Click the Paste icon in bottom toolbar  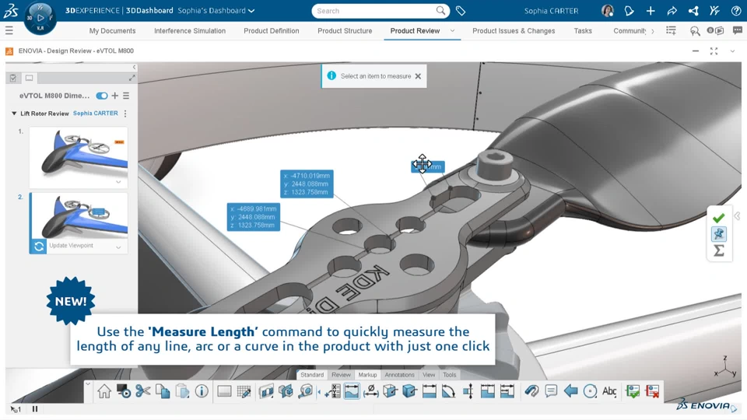[x=182, y=391]
